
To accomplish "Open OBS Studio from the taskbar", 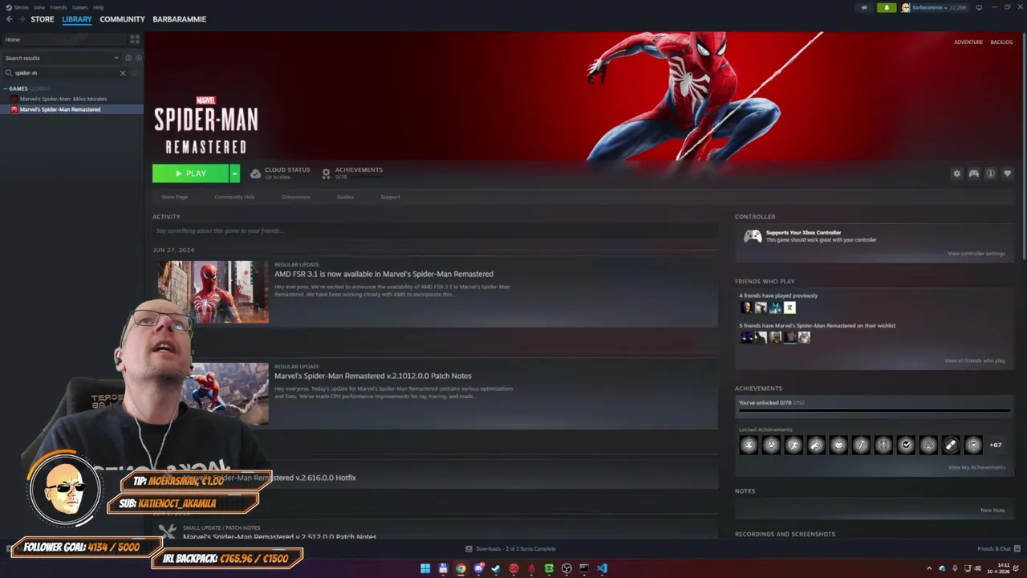I will 566,568.
